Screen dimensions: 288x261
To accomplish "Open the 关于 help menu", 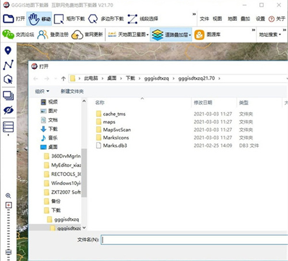I will 276,19.
